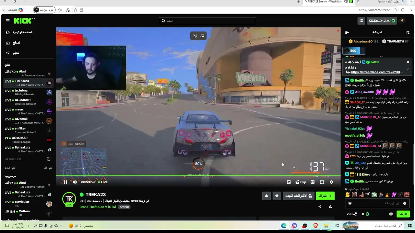Click the purple butterfly emote quick reaction

(x=394, y=195)
